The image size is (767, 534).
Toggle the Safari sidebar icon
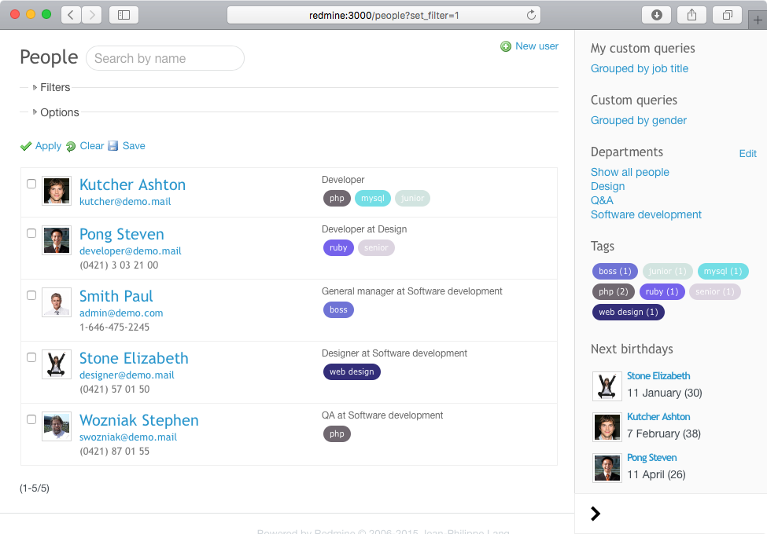[x=124, y=15]
